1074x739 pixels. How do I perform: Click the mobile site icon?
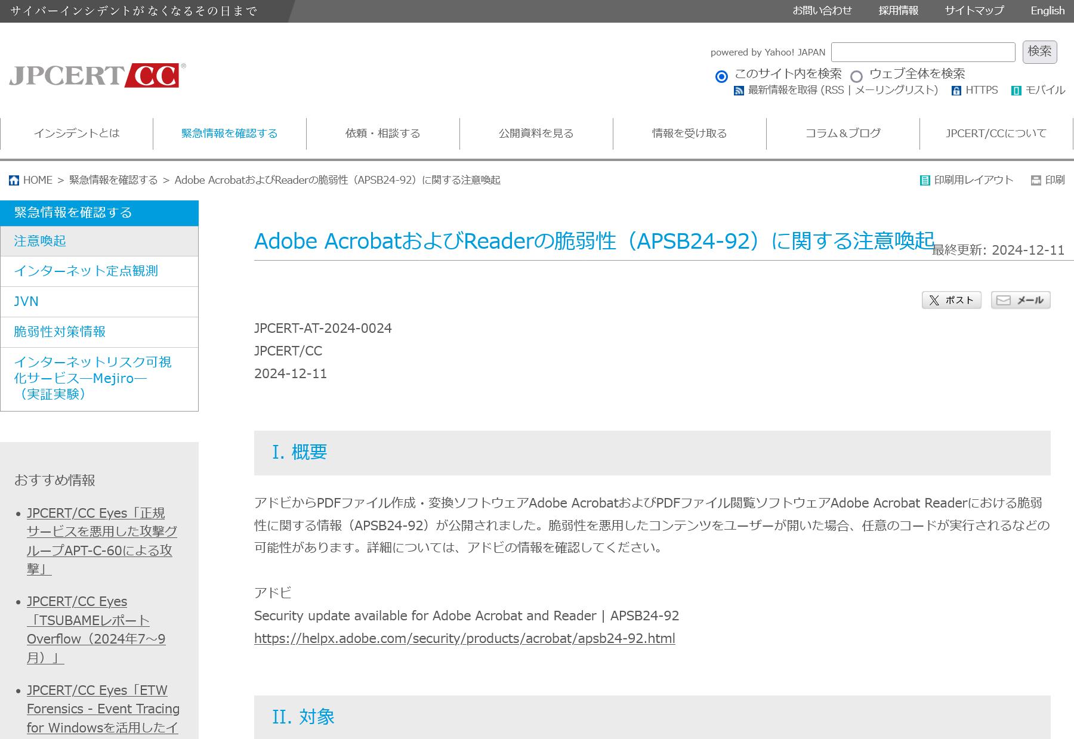click(x=1017, y=91)
